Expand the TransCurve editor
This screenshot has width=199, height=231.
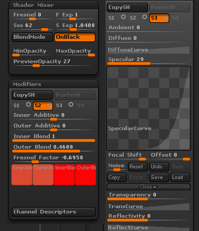click(149, 207)
